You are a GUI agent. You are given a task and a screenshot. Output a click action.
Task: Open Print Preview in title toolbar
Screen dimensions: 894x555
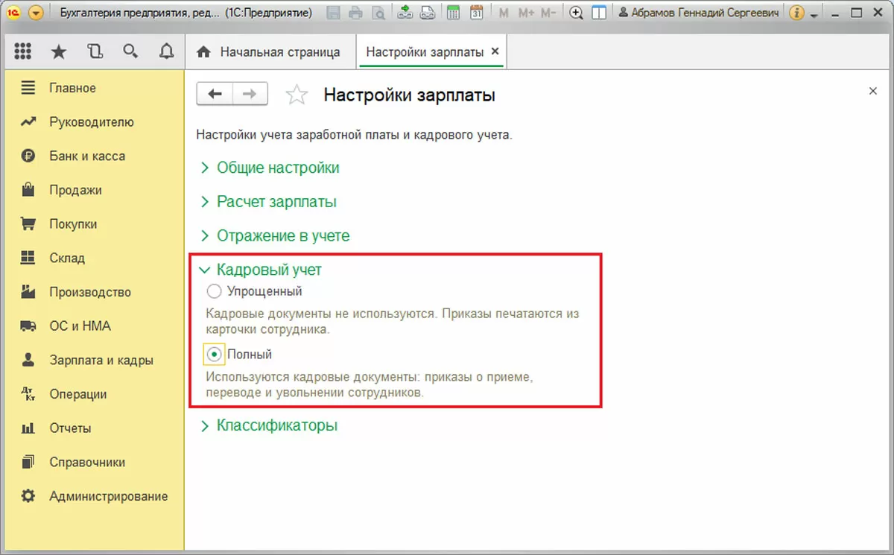tap(378, 13)
